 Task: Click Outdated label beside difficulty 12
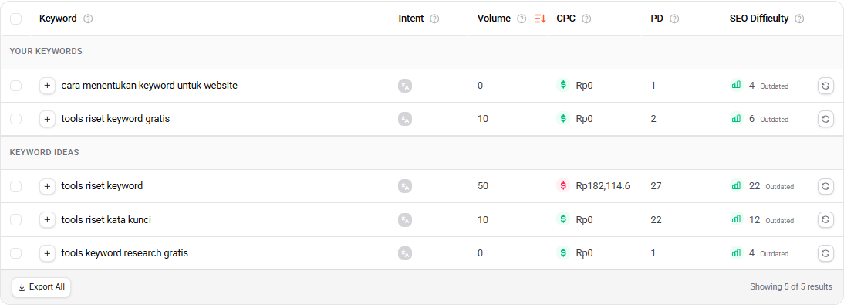click(779, 220)
